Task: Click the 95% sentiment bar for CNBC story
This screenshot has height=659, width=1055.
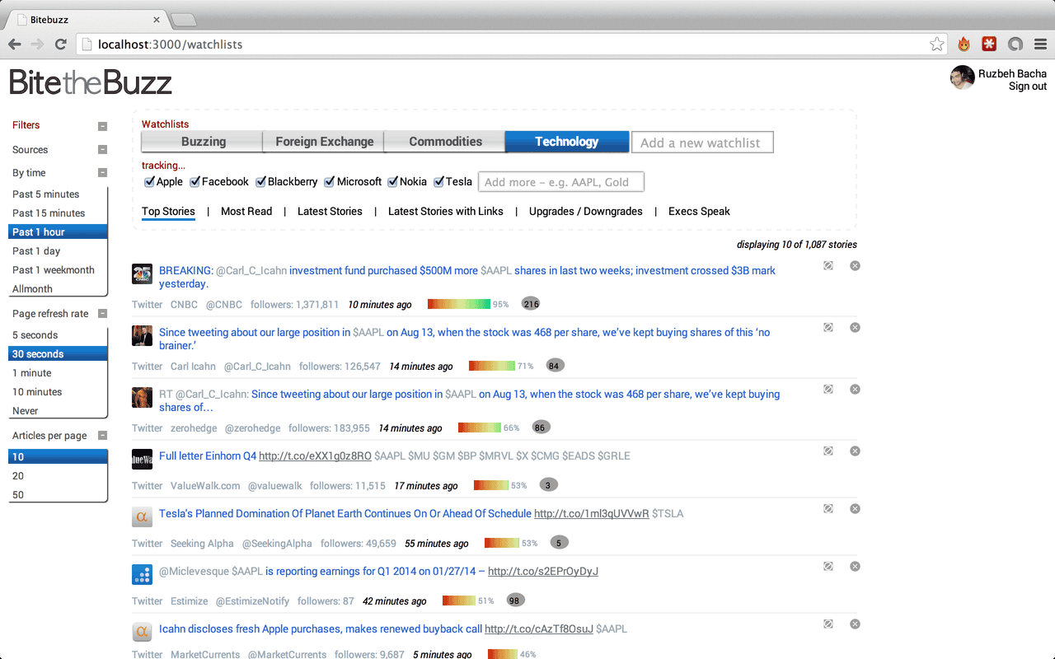Action: pos(459,304)
